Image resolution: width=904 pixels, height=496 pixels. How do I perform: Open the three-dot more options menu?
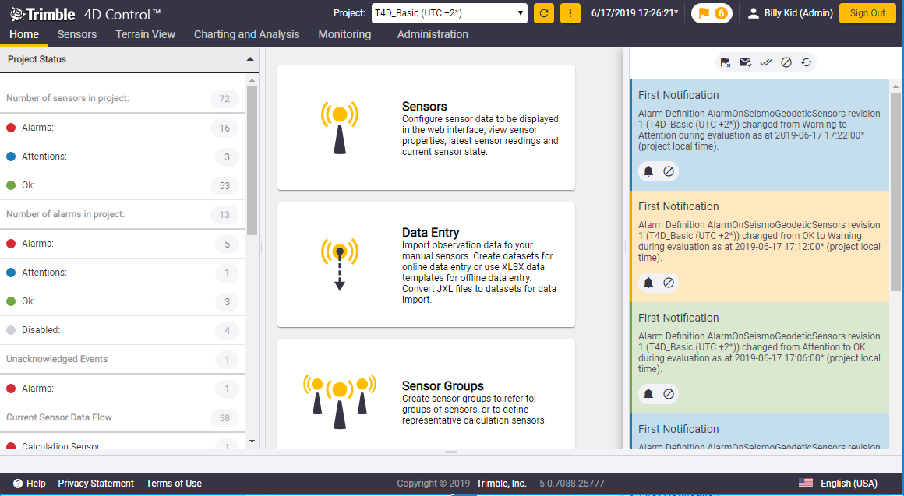(570, 13)
